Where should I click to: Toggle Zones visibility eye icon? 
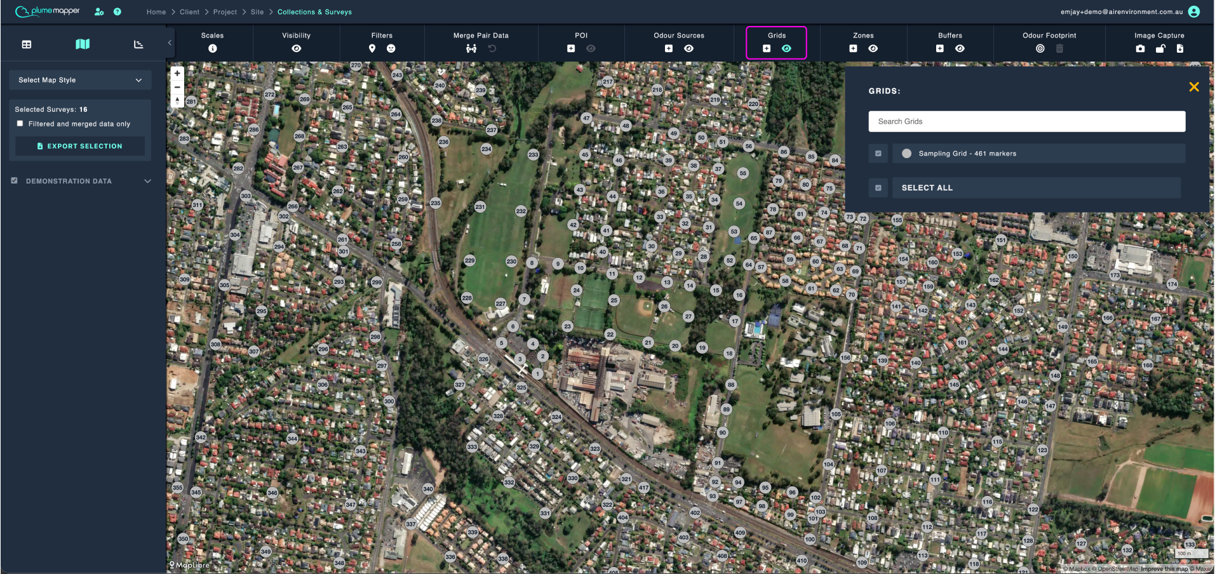[873, 48]
